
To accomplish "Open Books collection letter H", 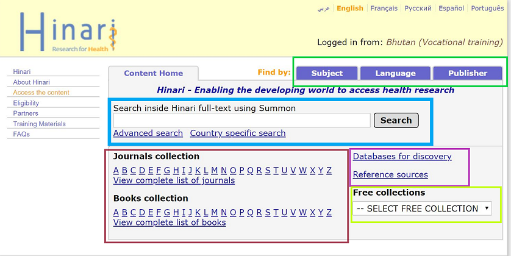I will [x=176, y=212].
